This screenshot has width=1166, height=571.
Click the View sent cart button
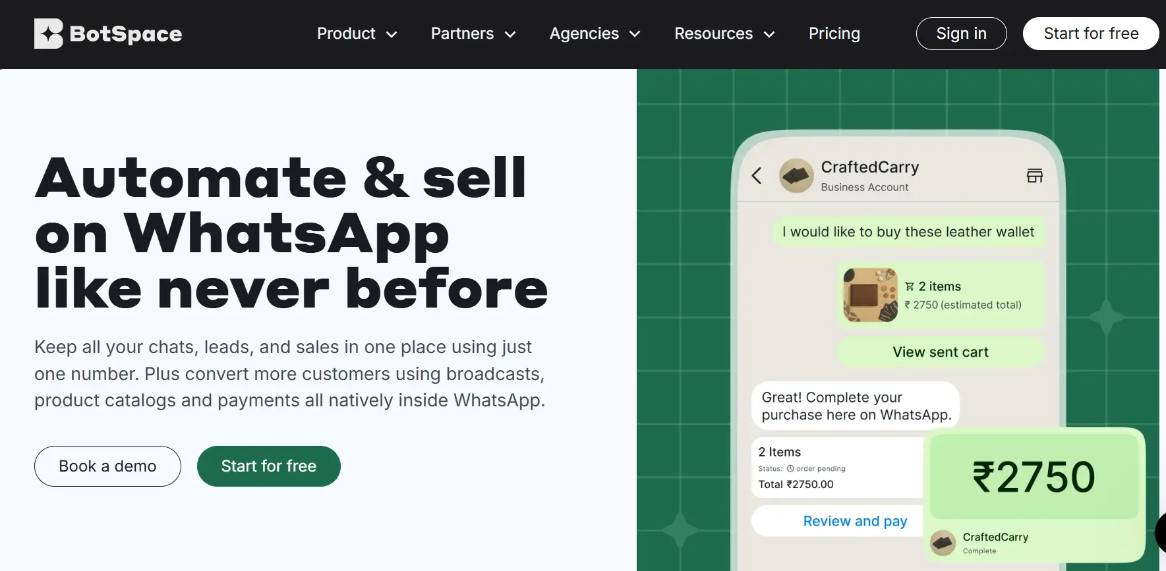(940, 352)
